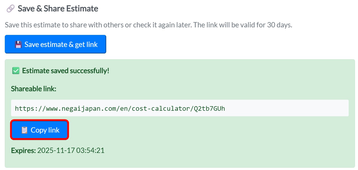Viewport: 358px width, 170px height.
Task: Click the Expires label
Action: (23, 151)
